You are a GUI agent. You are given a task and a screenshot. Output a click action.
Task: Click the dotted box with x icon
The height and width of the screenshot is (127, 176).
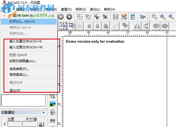coord(79,26)
